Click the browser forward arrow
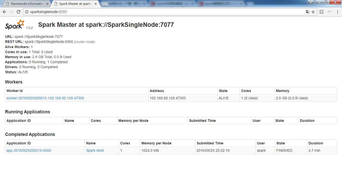Image resolution: width=342 pixels, height=169 pixels. pyautogui.click(x=12, y=12)
